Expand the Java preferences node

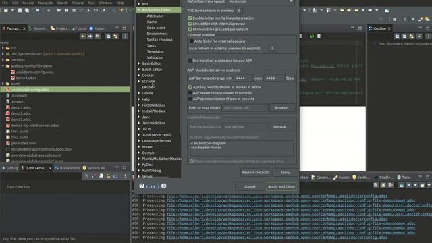click(x=139, y=117)
